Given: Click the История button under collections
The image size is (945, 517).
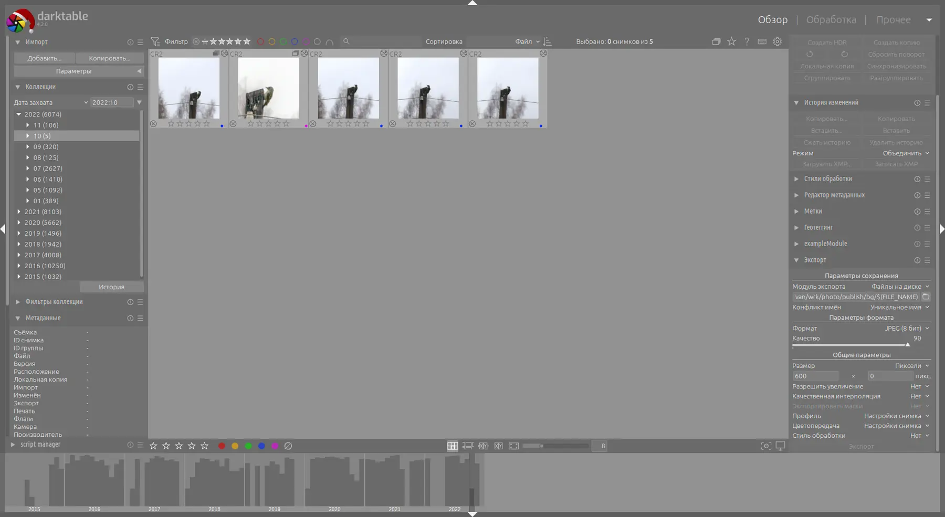Looking at the screenshot, I should 111,287.
